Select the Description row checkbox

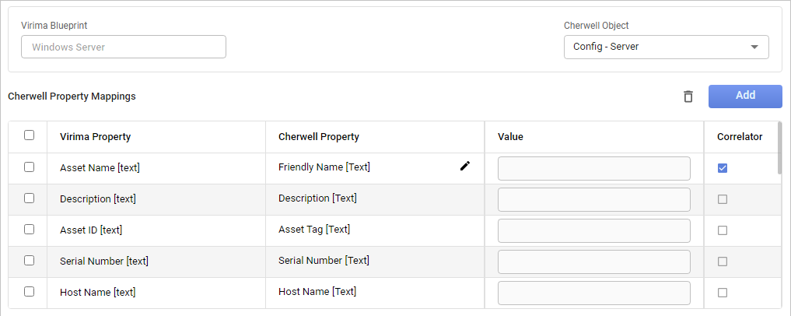point(29,198)
